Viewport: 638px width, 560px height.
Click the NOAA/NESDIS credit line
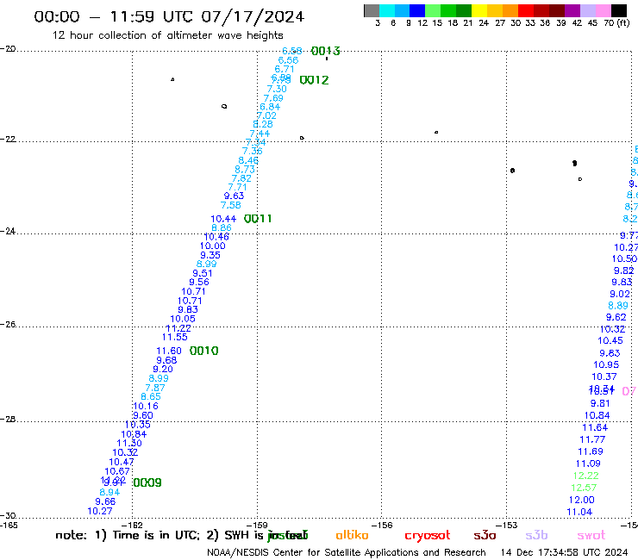point(347,553)
